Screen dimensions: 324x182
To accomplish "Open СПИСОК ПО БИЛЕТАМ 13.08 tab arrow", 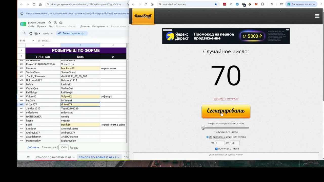I will tap(74, 157).
